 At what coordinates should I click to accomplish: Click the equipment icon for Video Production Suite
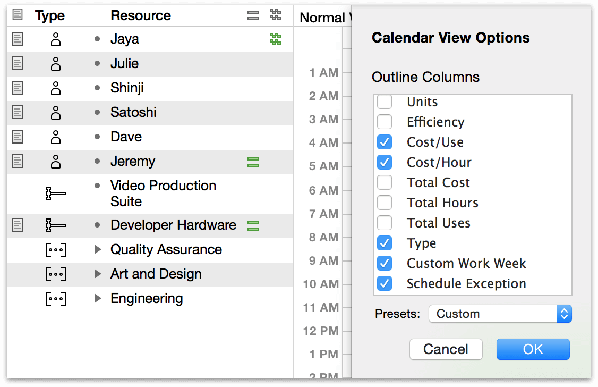[x=56, y=194]
